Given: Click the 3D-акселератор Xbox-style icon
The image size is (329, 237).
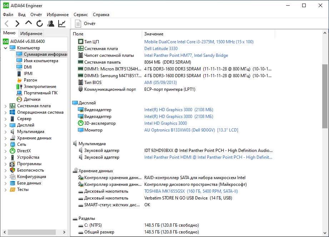Looking at the screenshot, I should tap(81, 123).
